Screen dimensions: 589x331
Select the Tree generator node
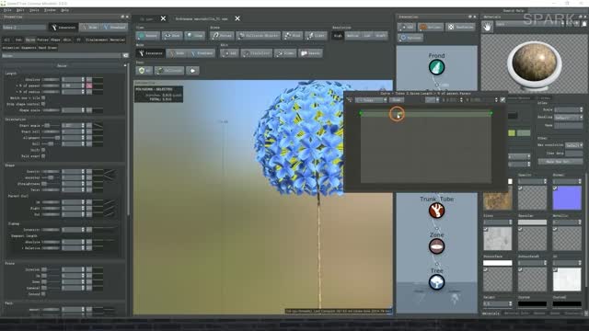436,282
